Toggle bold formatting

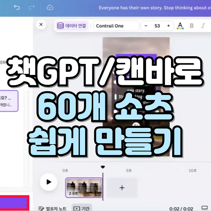(192, 26)
